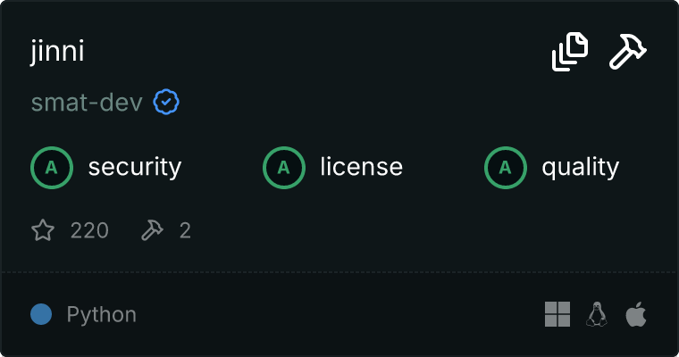Click the copy icon in the card header
This screenshot has width=679, height=357.
click(570, 52)
